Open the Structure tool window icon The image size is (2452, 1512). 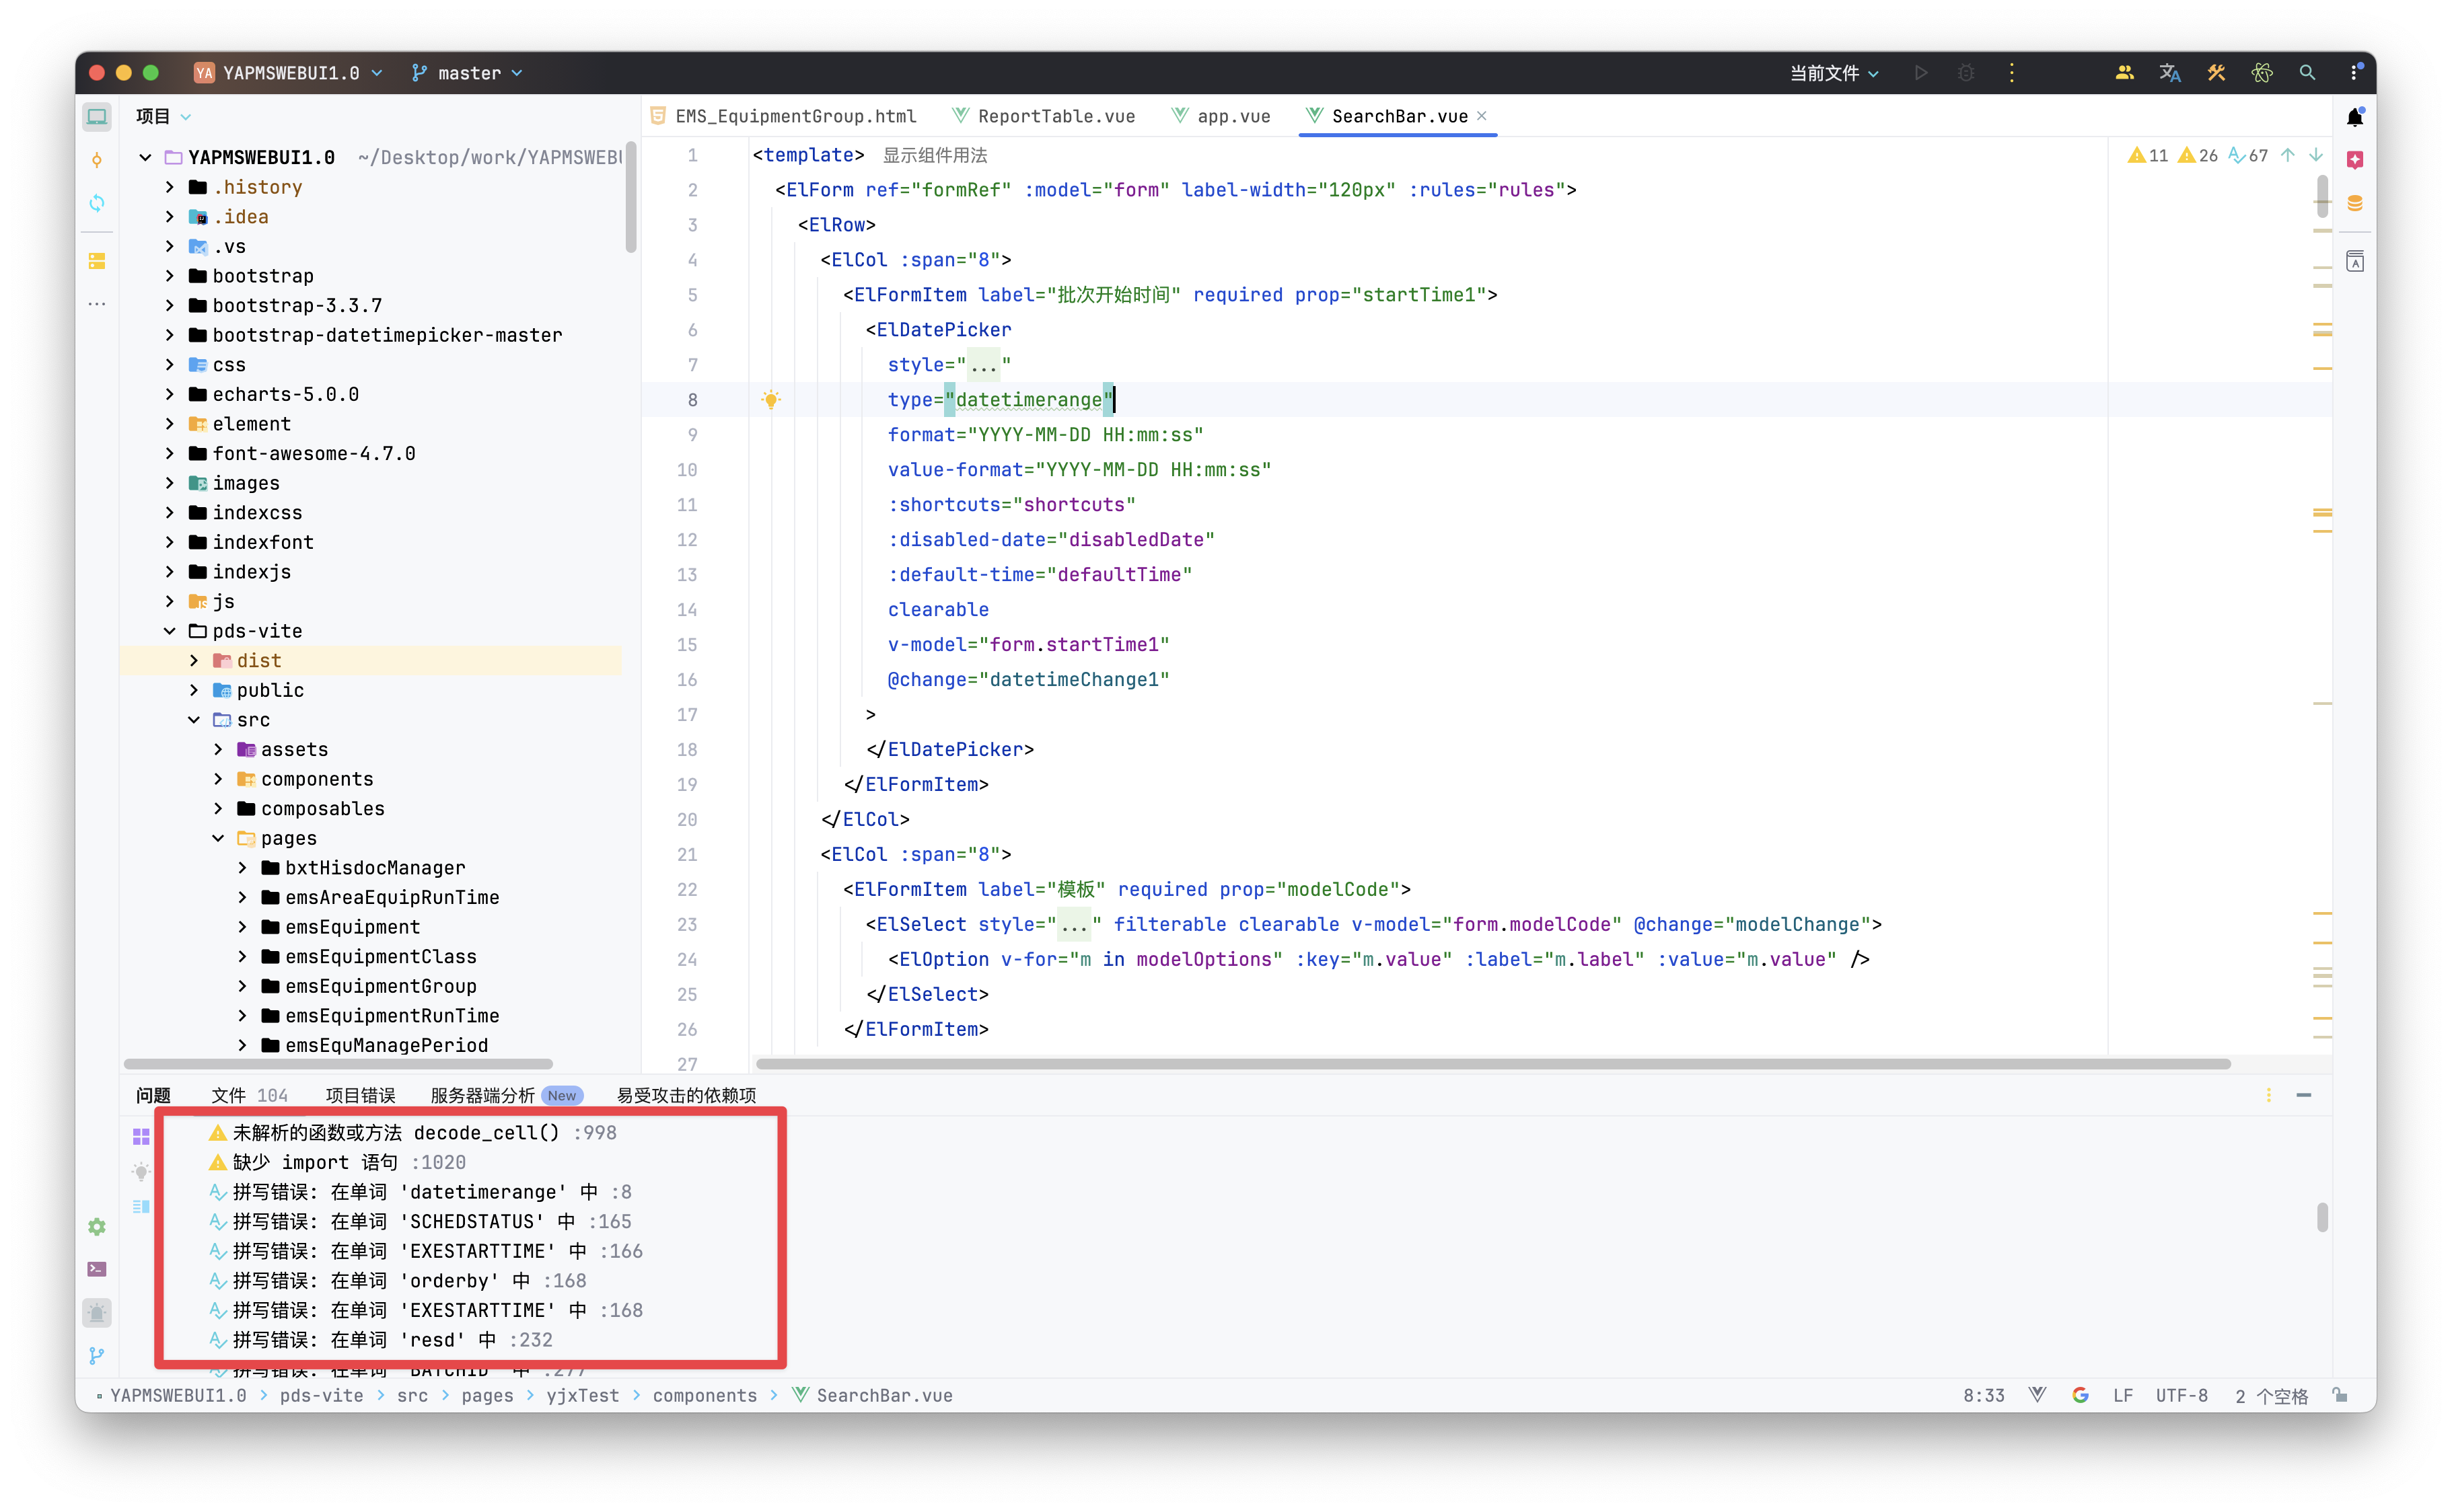pyautogui.click(x=97, y=261)
